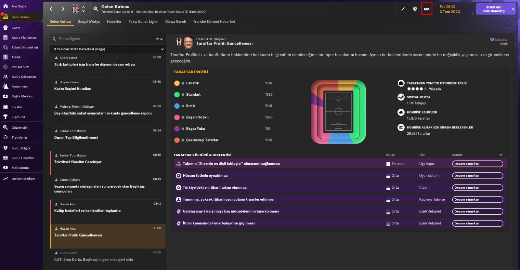Open the FM menu button
Viewport: 520px width, 270px height.
click(x=427, y=9)
